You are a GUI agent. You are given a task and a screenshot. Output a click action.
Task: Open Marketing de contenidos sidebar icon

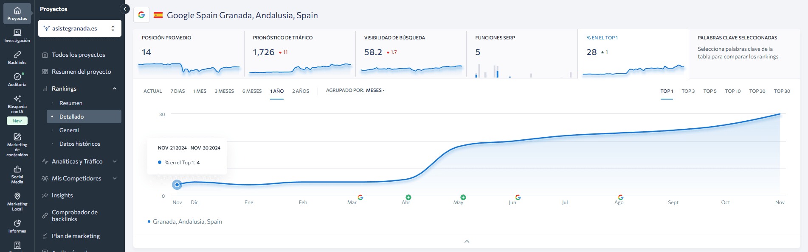pyautogui.click(x=17, y=144)
